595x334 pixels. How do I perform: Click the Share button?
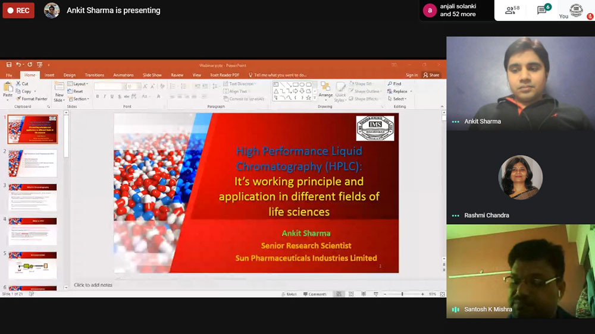click(x=431, y=75)
